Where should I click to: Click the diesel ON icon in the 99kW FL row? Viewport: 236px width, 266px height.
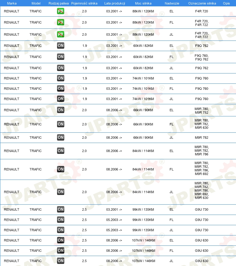tap(60, 220)
